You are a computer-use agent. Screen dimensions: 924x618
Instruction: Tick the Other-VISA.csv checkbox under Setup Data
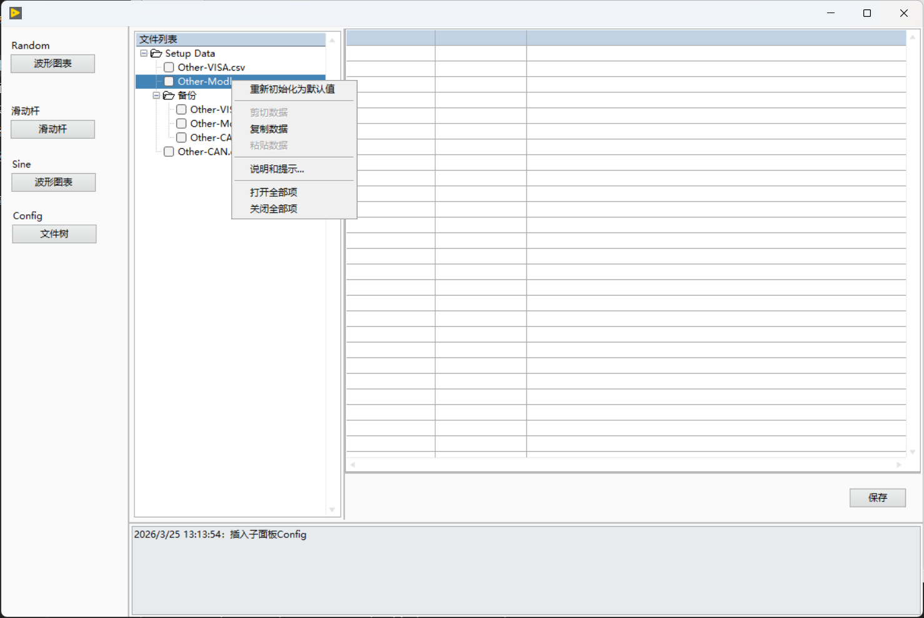tap(169, 67)
